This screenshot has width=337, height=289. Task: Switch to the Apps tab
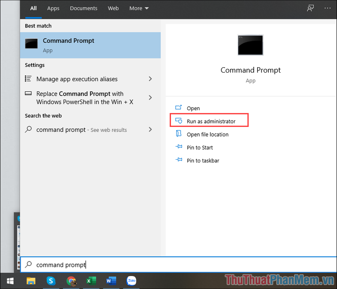tap(53, 8)
